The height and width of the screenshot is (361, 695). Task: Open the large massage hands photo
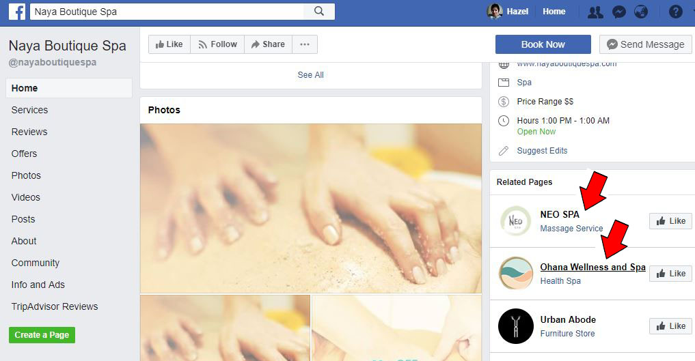tap(311, 208)
